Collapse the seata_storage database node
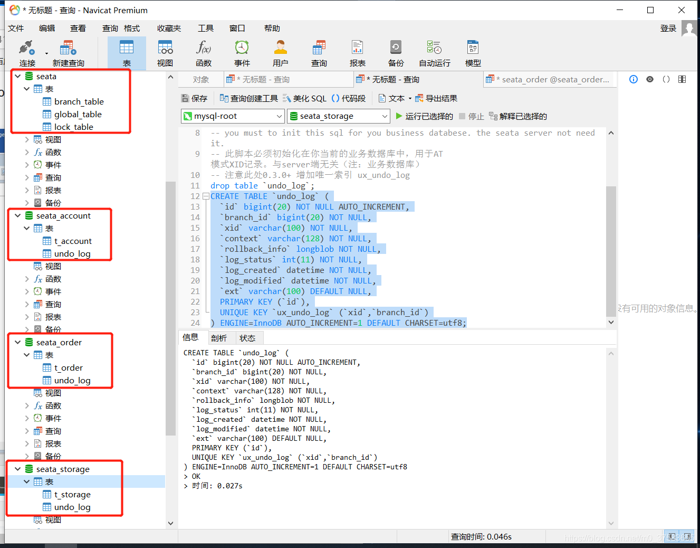700x548 pixels. click(17, 469)
